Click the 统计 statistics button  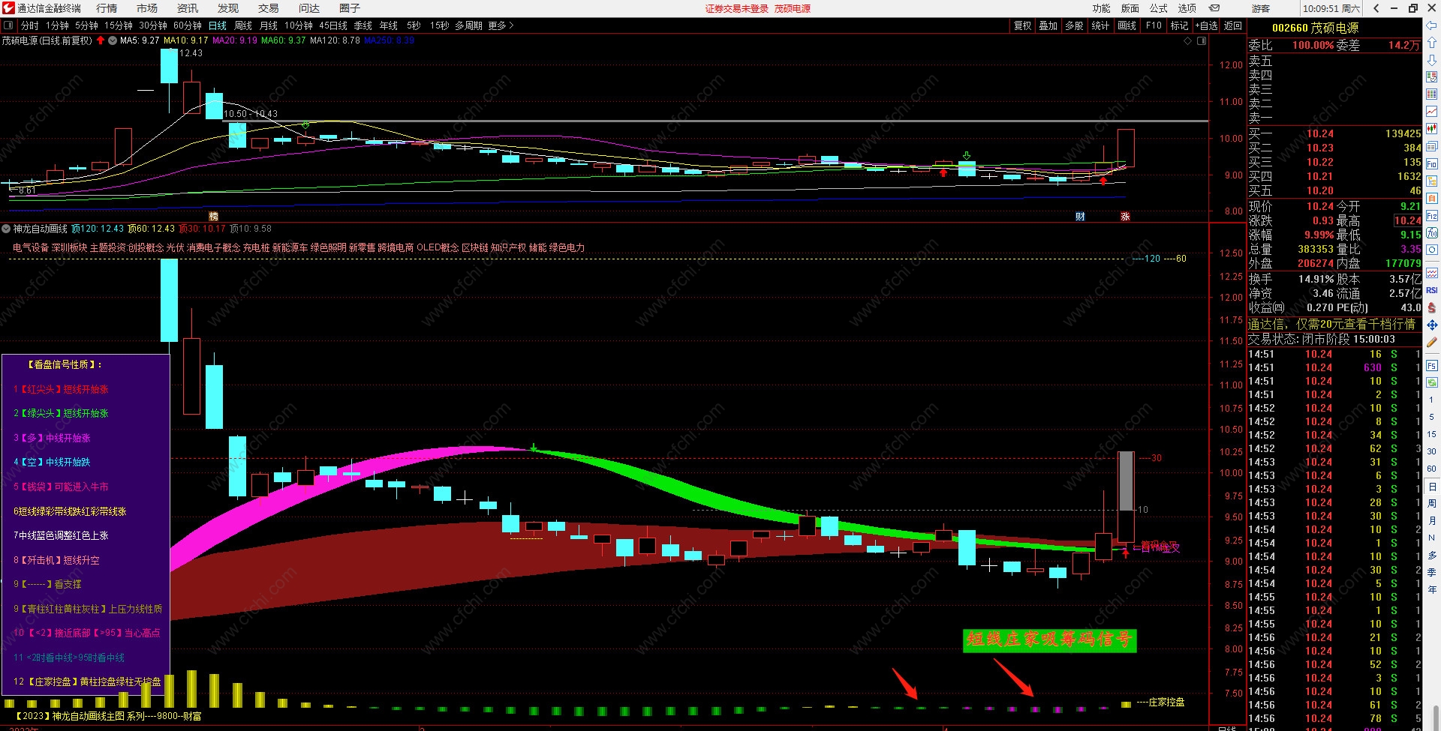[1100, 25]
